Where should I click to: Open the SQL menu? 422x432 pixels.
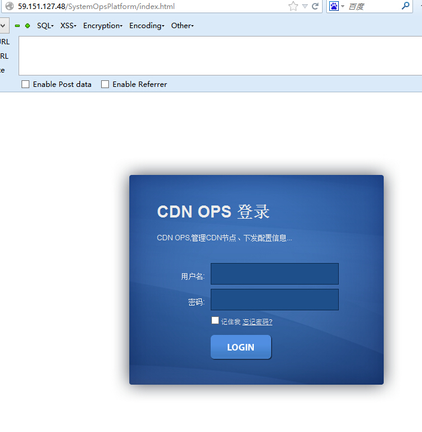pyautogui.click(x=45, y=26)
